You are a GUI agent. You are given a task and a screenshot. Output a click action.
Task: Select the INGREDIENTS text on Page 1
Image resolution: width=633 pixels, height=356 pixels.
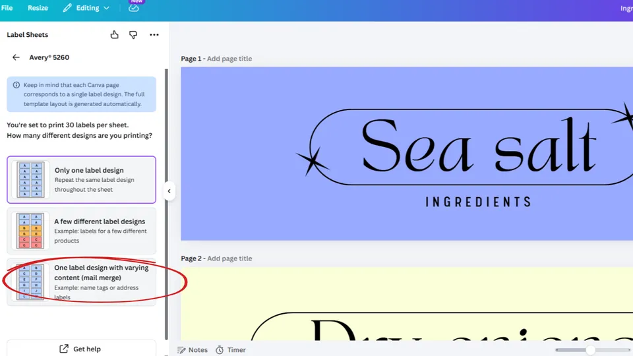pos(479,202)
